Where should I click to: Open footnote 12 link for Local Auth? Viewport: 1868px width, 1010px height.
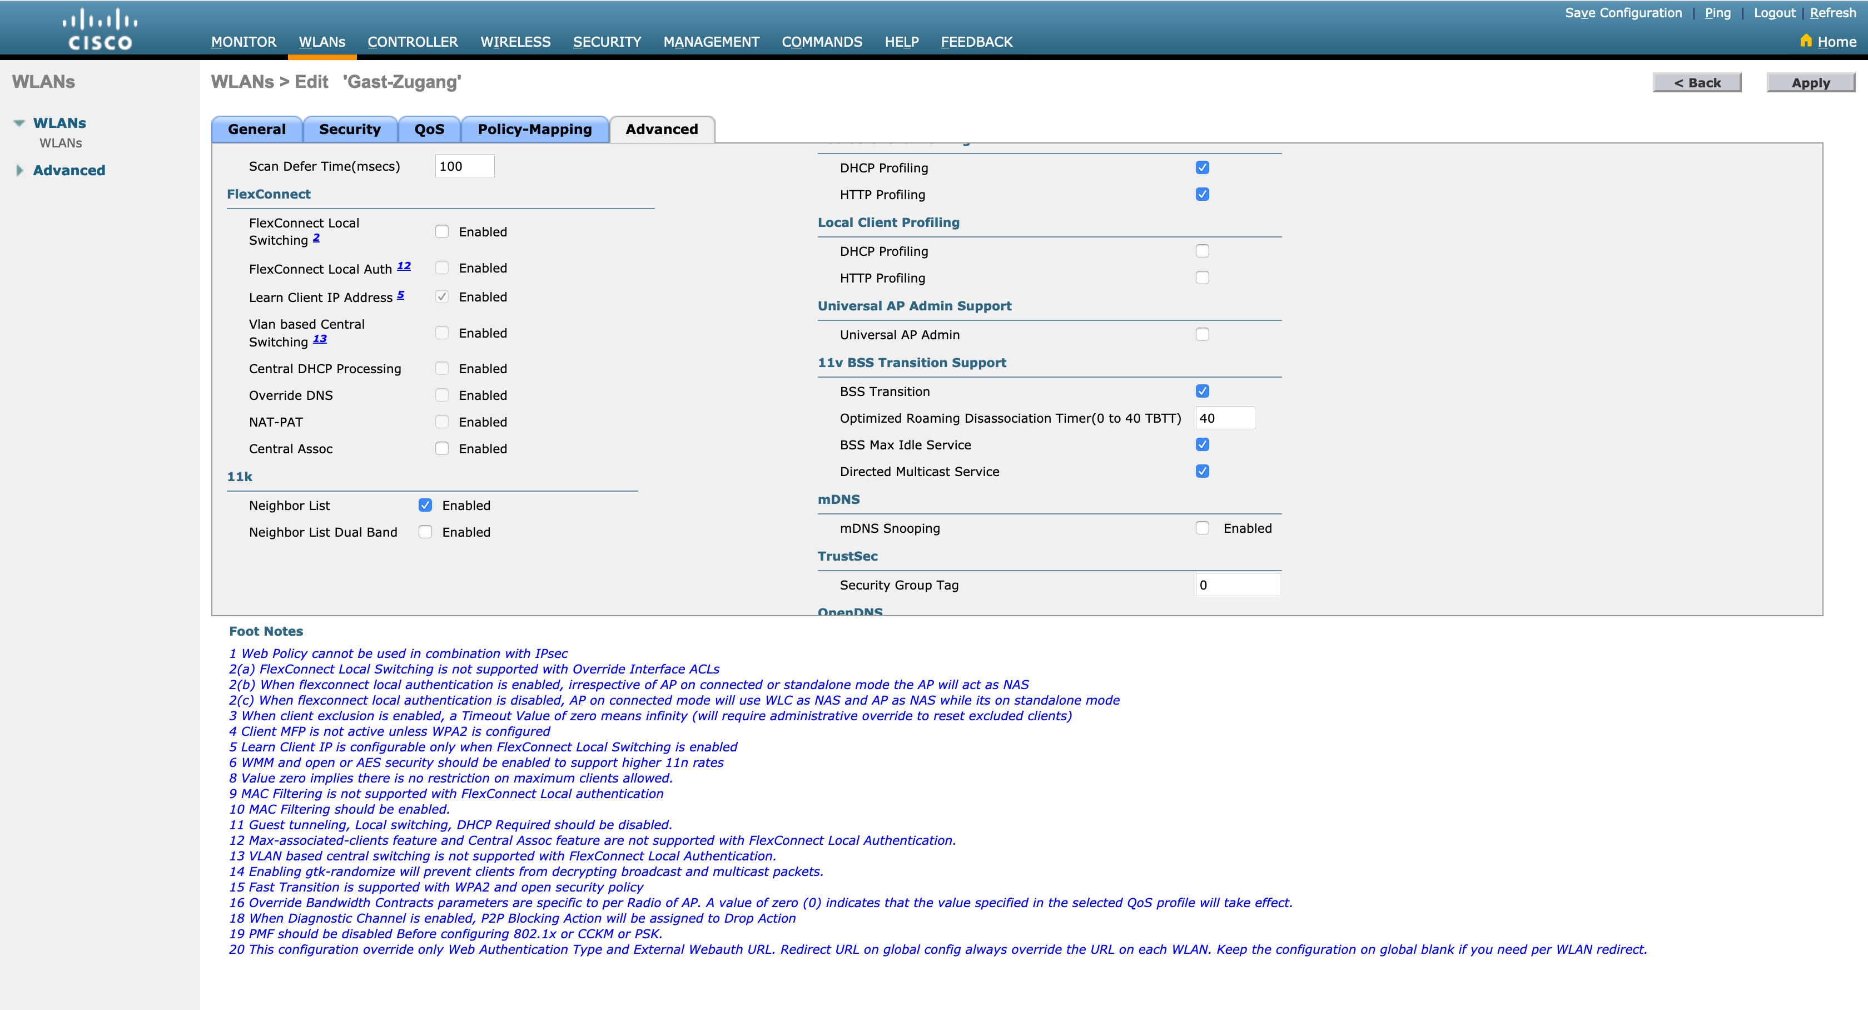point(404,266)
